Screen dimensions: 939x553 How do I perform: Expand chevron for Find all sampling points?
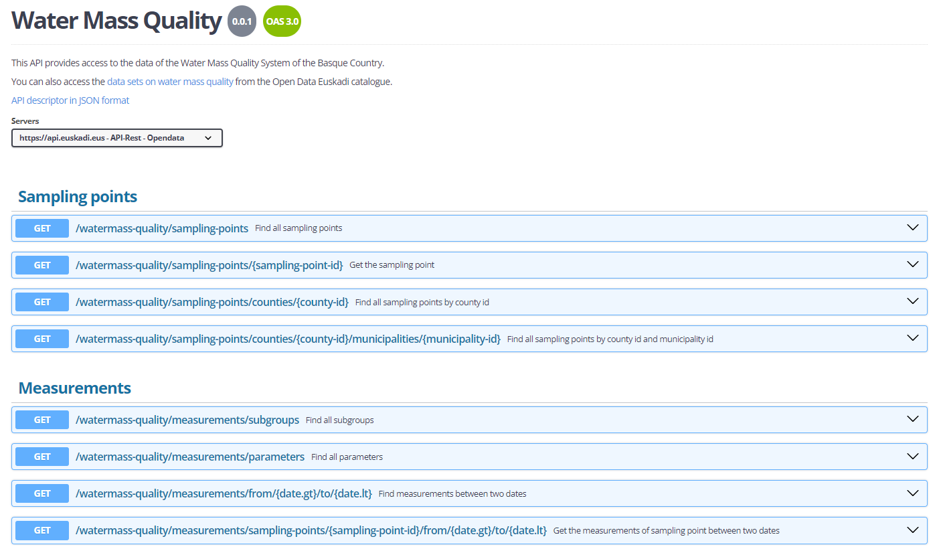pyautogui.click(x=912, y=228)
